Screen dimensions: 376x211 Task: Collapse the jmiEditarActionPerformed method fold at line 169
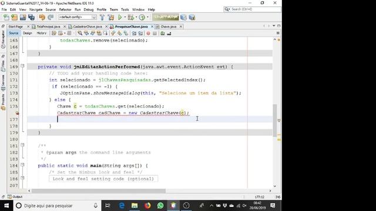click(22, 66)
